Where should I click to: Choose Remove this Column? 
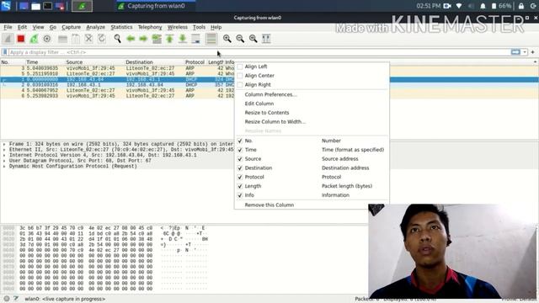click(269, 205)
